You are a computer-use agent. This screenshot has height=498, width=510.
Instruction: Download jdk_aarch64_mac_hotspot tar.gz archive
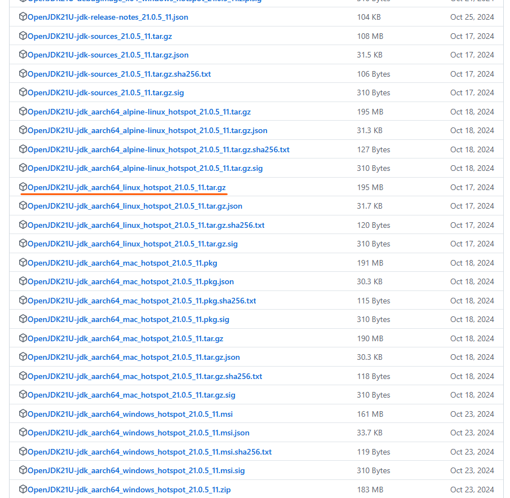click(x=125, y=338)
